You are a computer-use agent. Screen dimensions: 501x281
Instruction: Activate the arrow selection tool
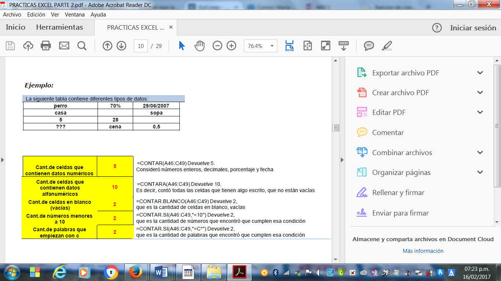point(182,46)
